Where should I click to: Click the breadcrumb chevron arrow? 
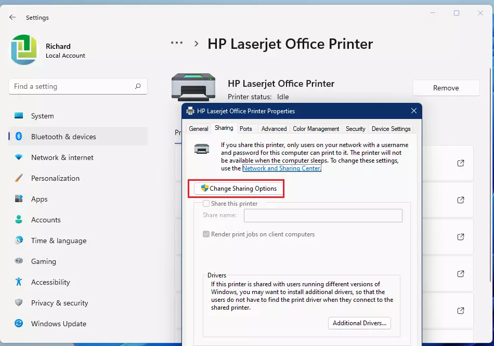tap(196, 44)
